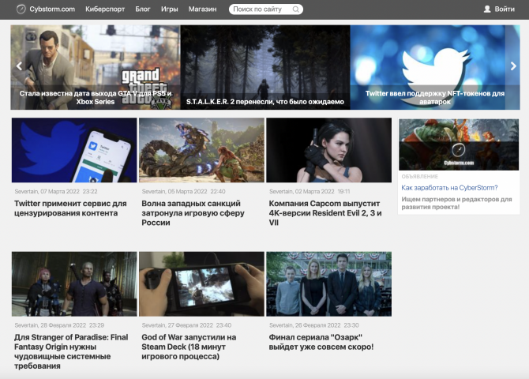Viewport: 529px width, 379px height.
Task: Open 'Волна западных санкций' article title
Action: point(193,213)
